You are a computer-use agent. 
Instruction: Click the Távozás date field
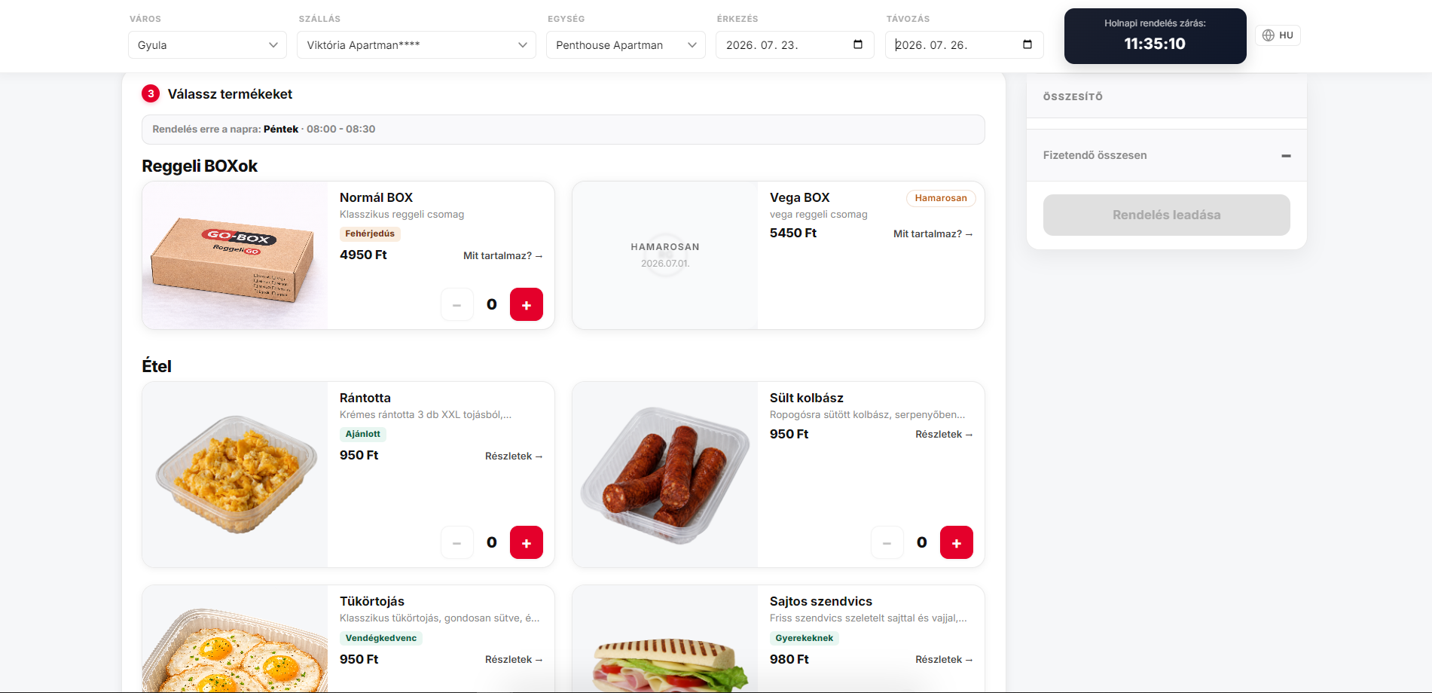pyautogui.click(x=964, y=45)
